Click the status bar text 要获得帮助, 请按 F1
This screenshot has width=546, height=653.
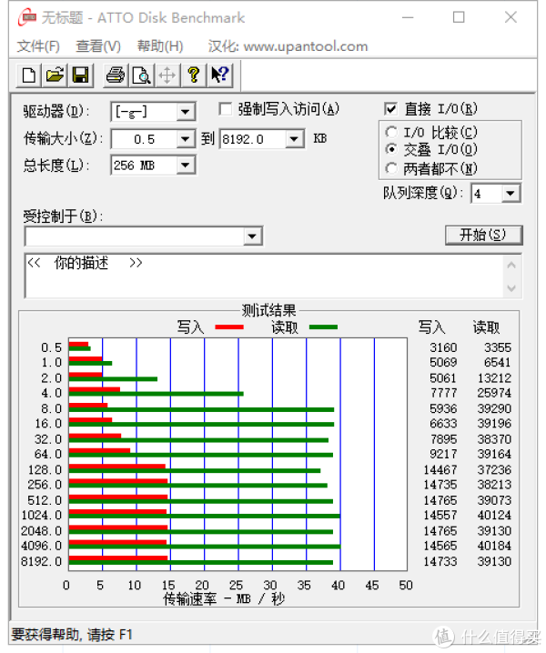coord(72,635)
